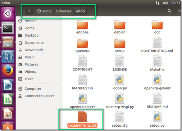Open the sound volume indicator

click(165, 3)
